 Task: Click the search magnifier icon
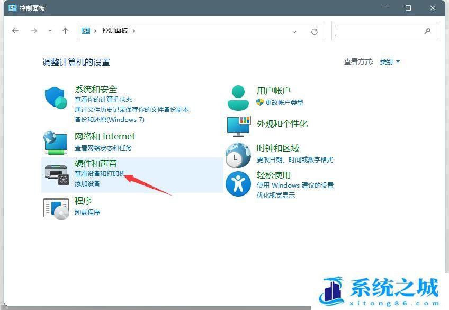[427, 31]
